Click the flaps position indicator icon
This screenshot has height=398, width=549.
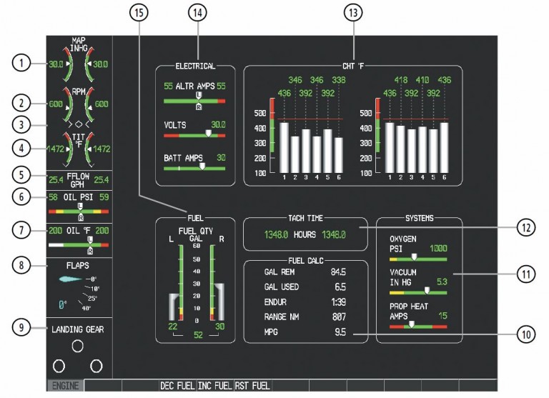click(x=69, y=281)
